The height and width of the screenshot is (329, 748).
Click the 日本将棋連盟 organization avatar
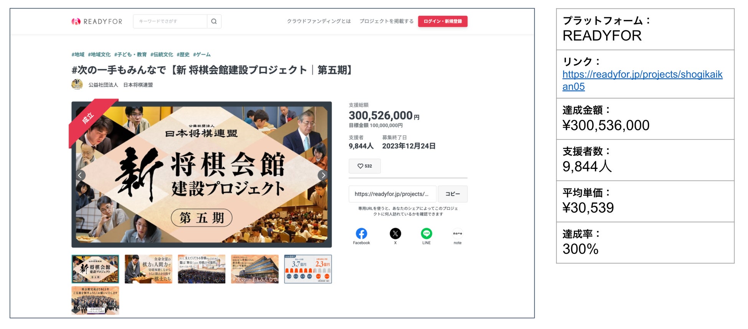click(x=77, y=85)
